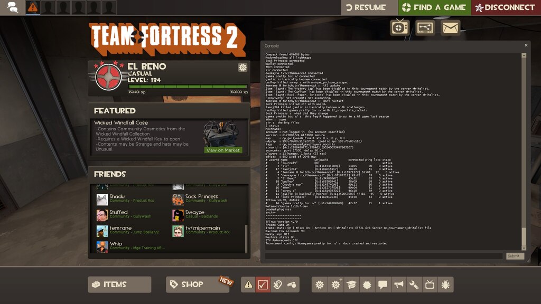Image resolution: width=541 pixels, height=304 pixels.
Task: Open the server browser icon above console
Action: click(x=425, y=27)
